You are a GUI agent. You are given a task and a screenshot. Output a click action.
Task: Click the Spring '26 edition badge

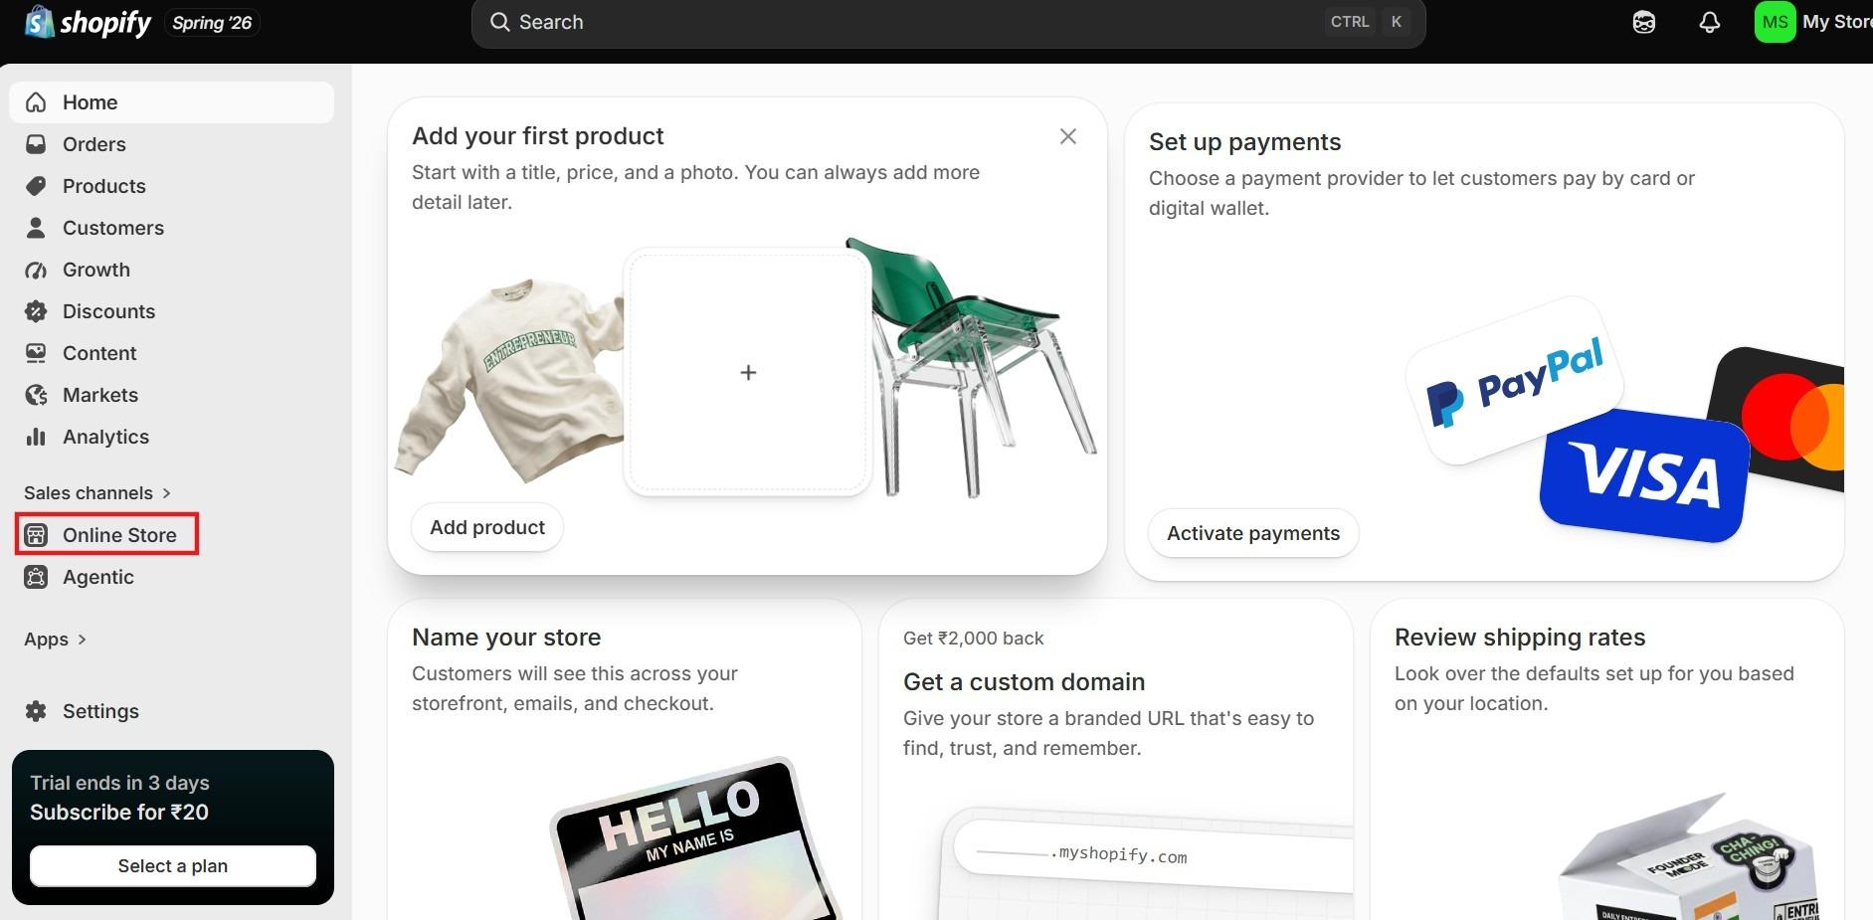[212, 22]
